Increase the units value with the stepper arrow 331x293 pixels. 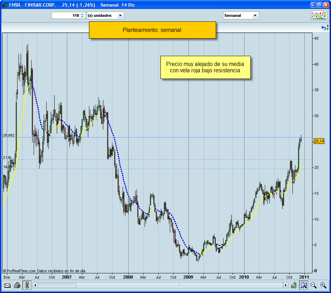tap(81, 14)
